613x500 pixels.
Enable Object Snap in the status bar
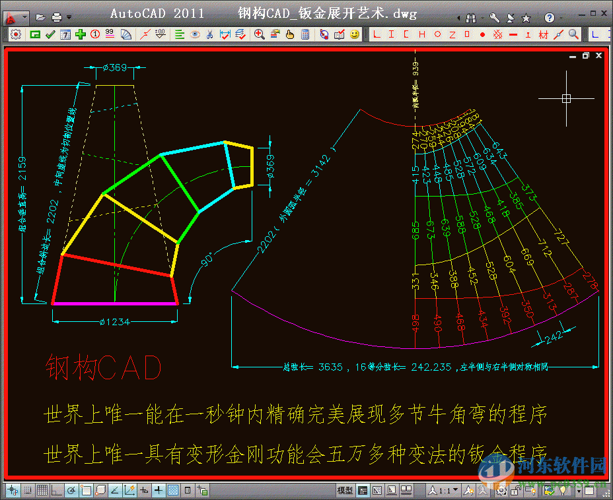(x=86, y=491)
